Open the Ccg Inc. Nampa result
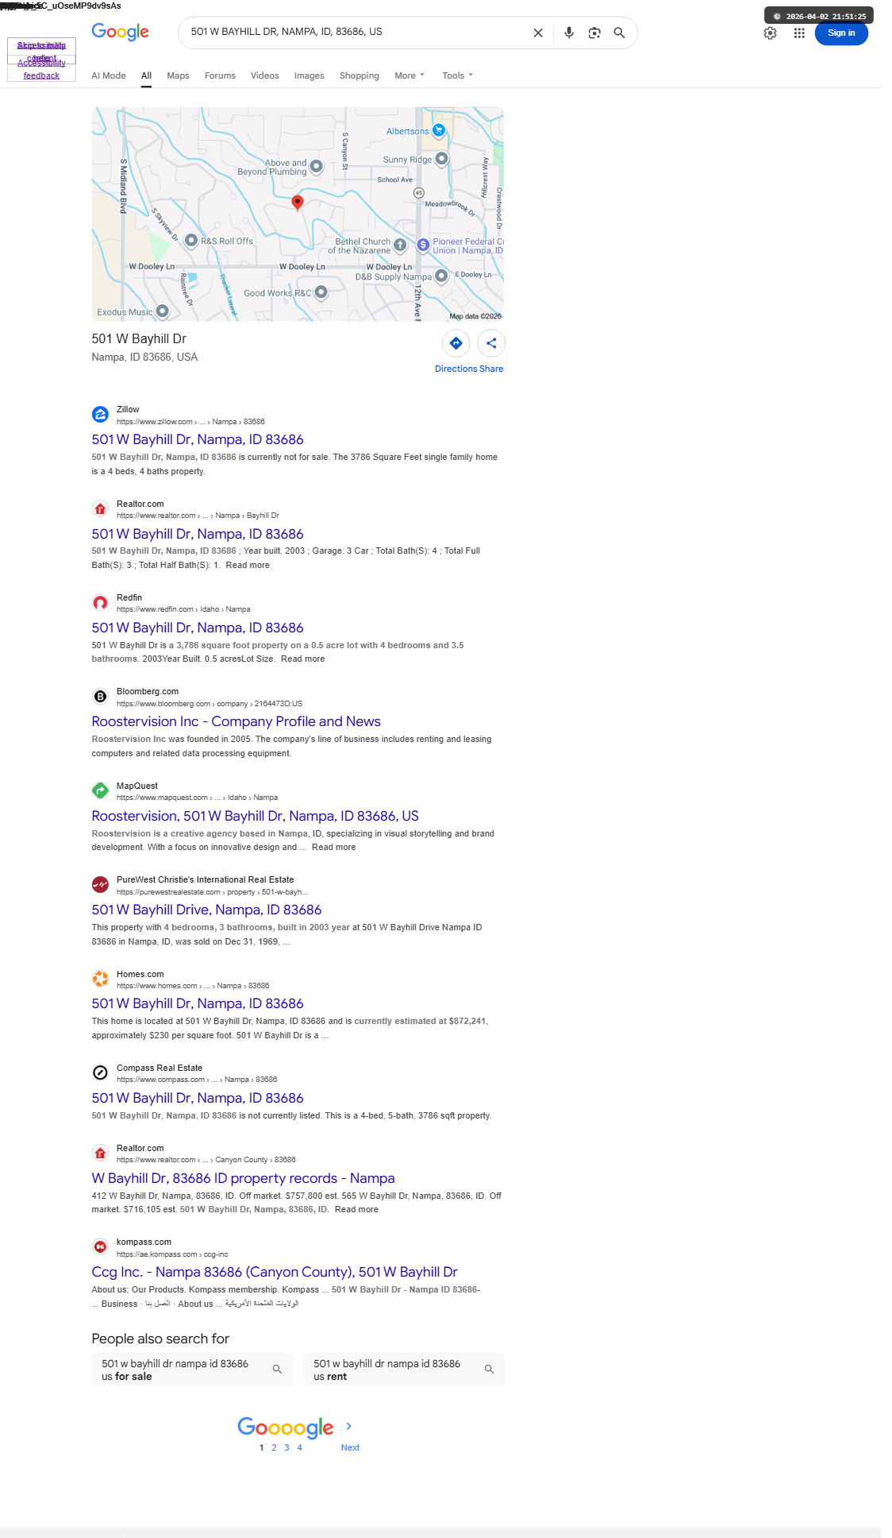The height and width of the screenshot is (1538, 892). click(x=275, y=1272)
